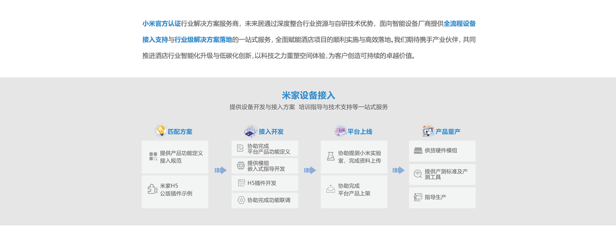Click the hardware module icon beside 供货硬件模组
This screenshot has height=226, width=616.
(x=418, y=151)
